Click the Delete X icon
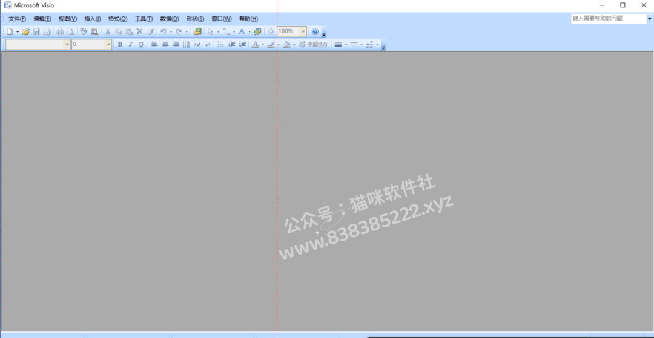 140,31
